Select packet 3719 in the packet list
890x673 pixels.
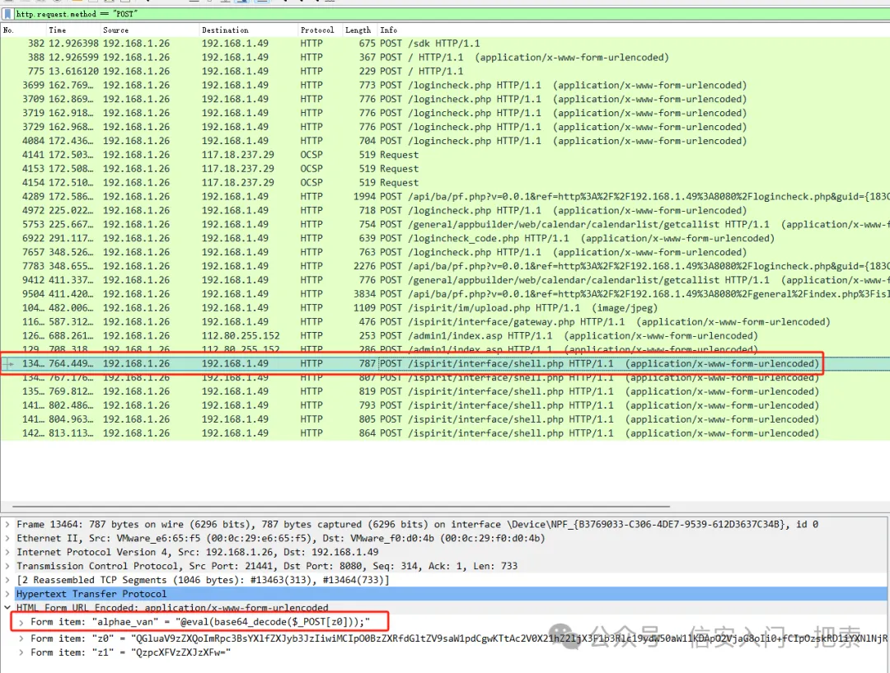coord(445,113)
